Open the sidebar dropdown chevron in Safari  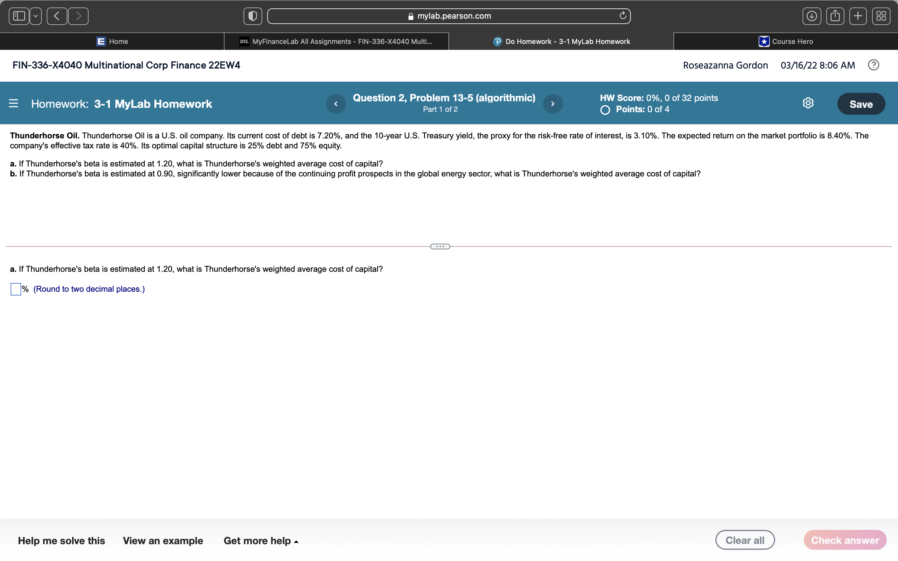(35, 16)
